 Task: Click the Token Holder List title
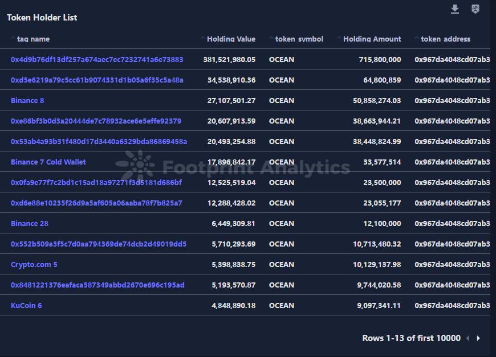(42, 18)
